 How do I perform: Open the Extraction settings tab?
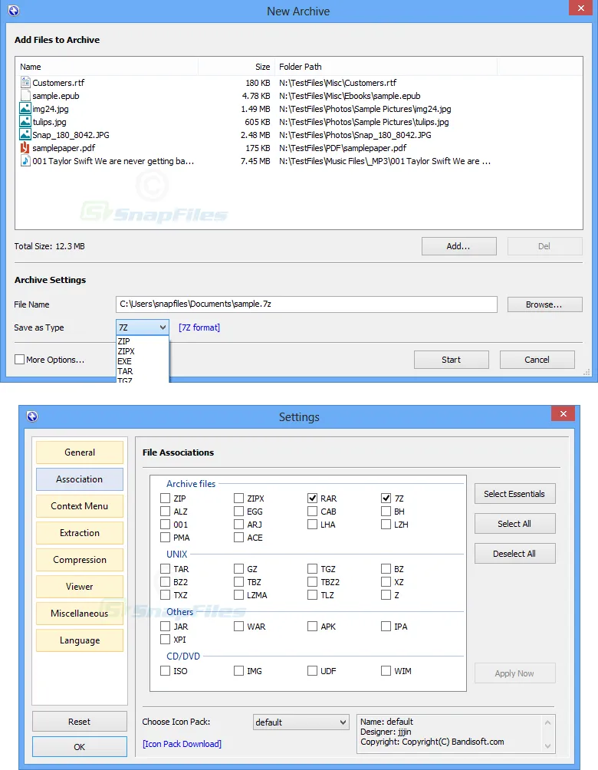point(80,533)
